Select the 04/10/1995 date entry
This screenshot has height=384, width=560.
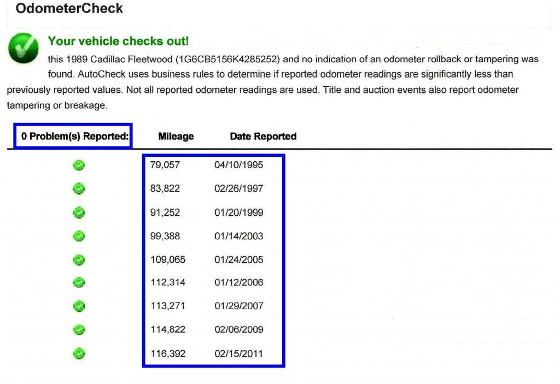point(238,165)
